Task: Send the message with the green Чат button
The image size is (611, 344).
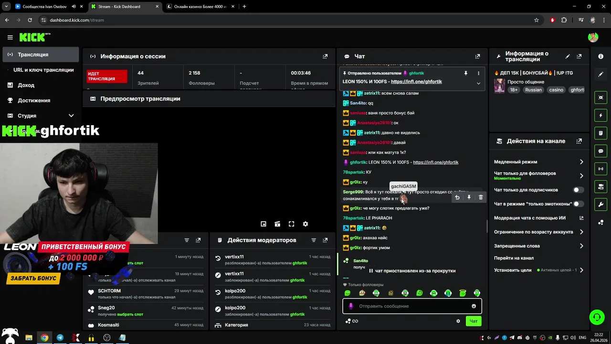Action: [474, 321]
